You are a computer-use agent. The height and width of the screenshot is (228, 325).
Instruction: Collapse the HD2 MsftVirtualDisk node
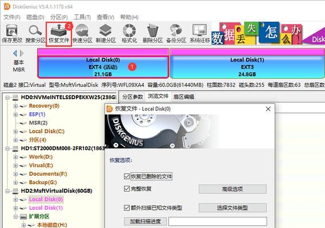point(7,191)
